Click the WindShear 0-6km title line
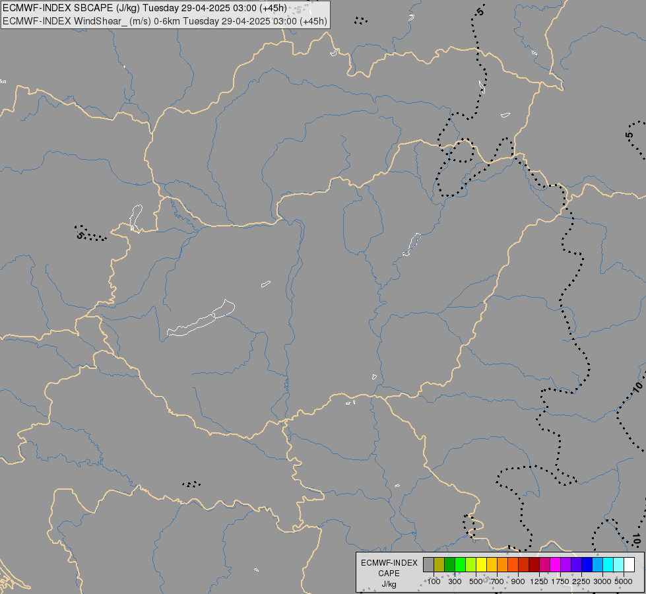Viewport: 646px width, 594px height. coord(165,21)
